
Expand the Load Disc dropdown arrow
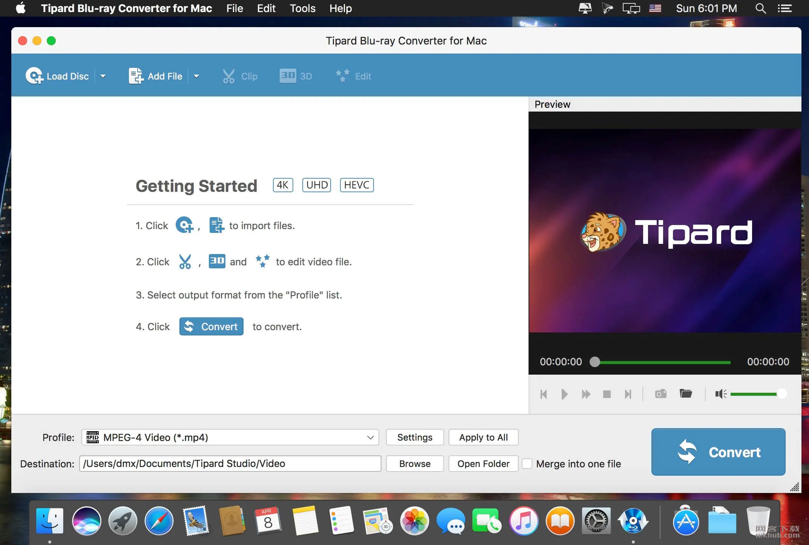[104, 76]
